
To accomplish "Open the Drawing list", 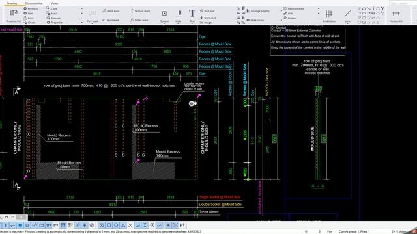I will point(13,16).
